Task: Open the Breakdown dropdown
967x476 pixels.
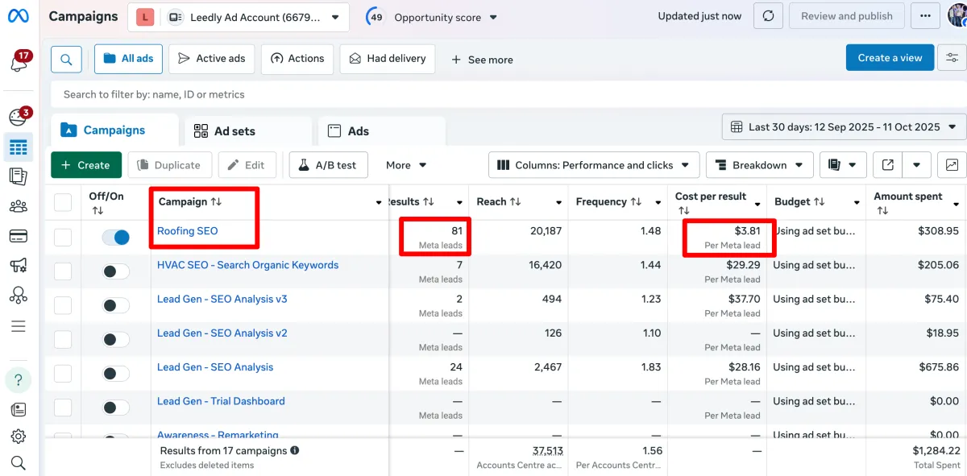Action: tap(759, 165)
